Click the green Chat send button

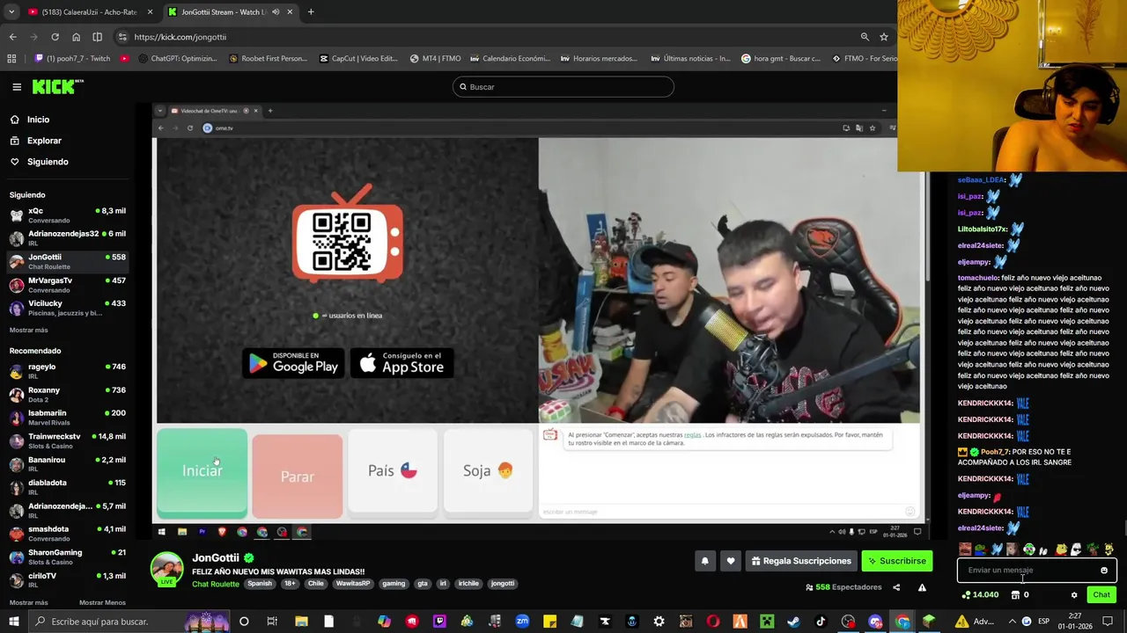1101,595
